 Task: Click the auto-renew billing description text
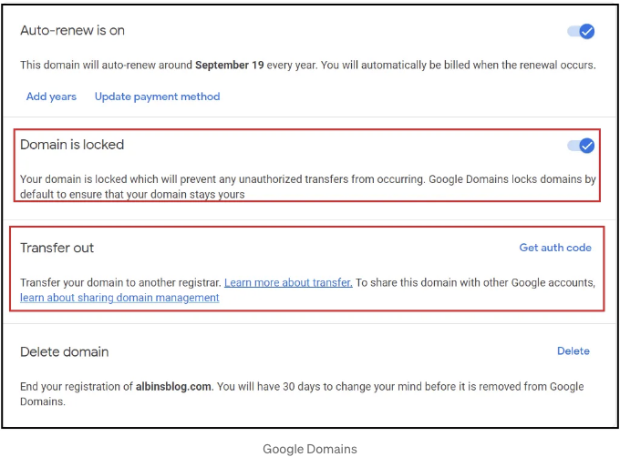coord(308,65)
